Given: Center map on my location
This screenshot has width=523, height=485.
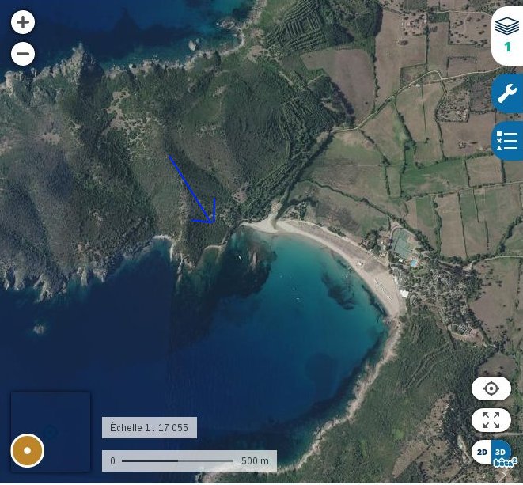Looking at the screenshot, I should click(491, 389).
